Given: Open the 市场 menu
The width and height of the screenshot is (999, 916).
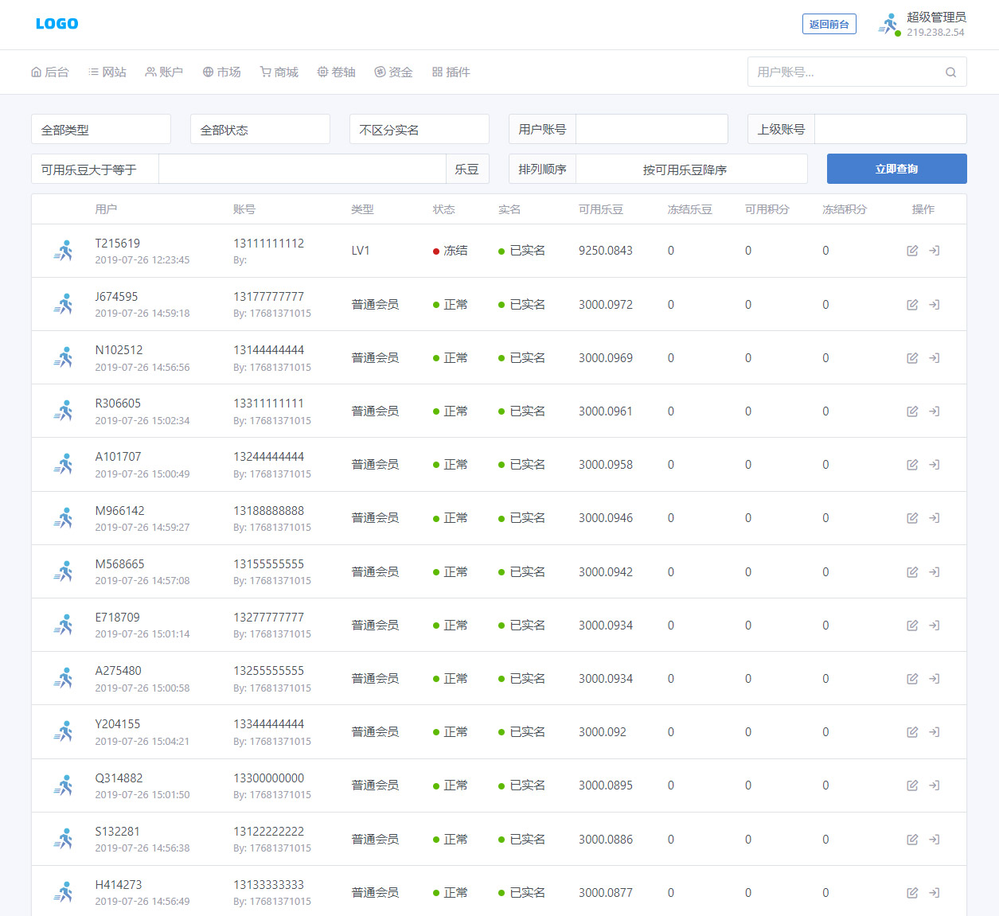Looking at the screenshot, I should coord(221,72).
